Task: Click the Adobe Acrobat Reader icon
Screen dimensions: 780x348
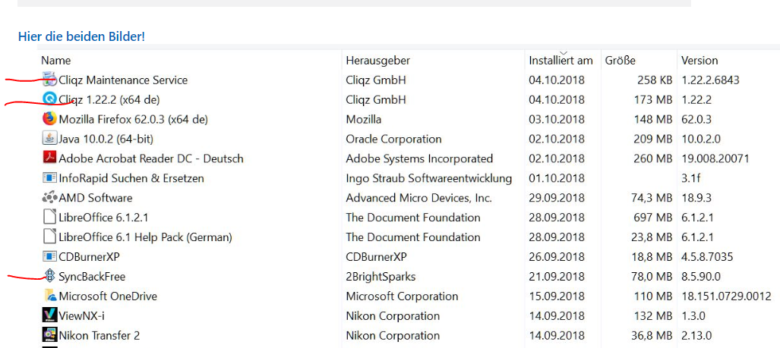Action: click(49, 158)
